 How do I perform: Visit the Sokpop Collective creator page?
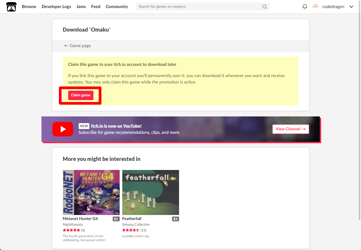point(136,225)
